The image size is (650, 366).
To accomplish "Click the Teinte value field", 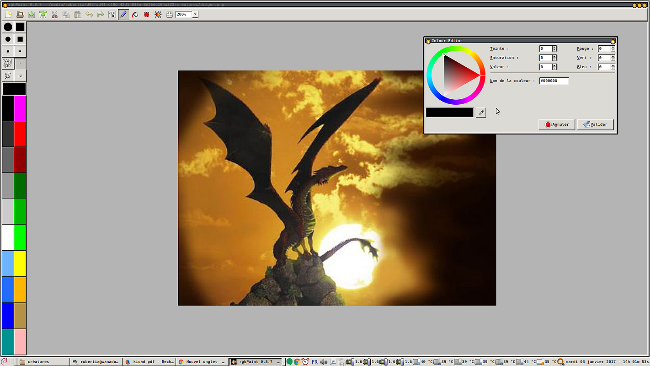I will (545, 48).
